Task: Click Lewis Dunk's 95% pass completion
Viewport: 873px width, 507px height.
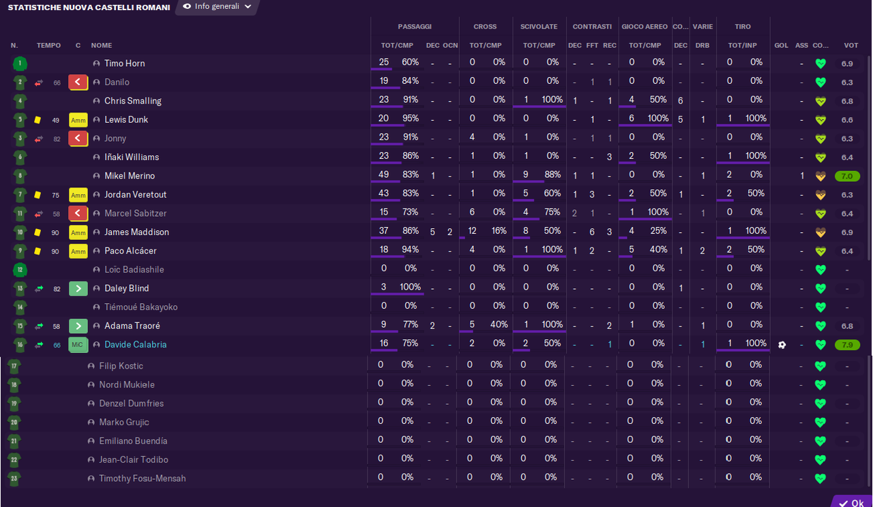Action: [x=410, y=119]
